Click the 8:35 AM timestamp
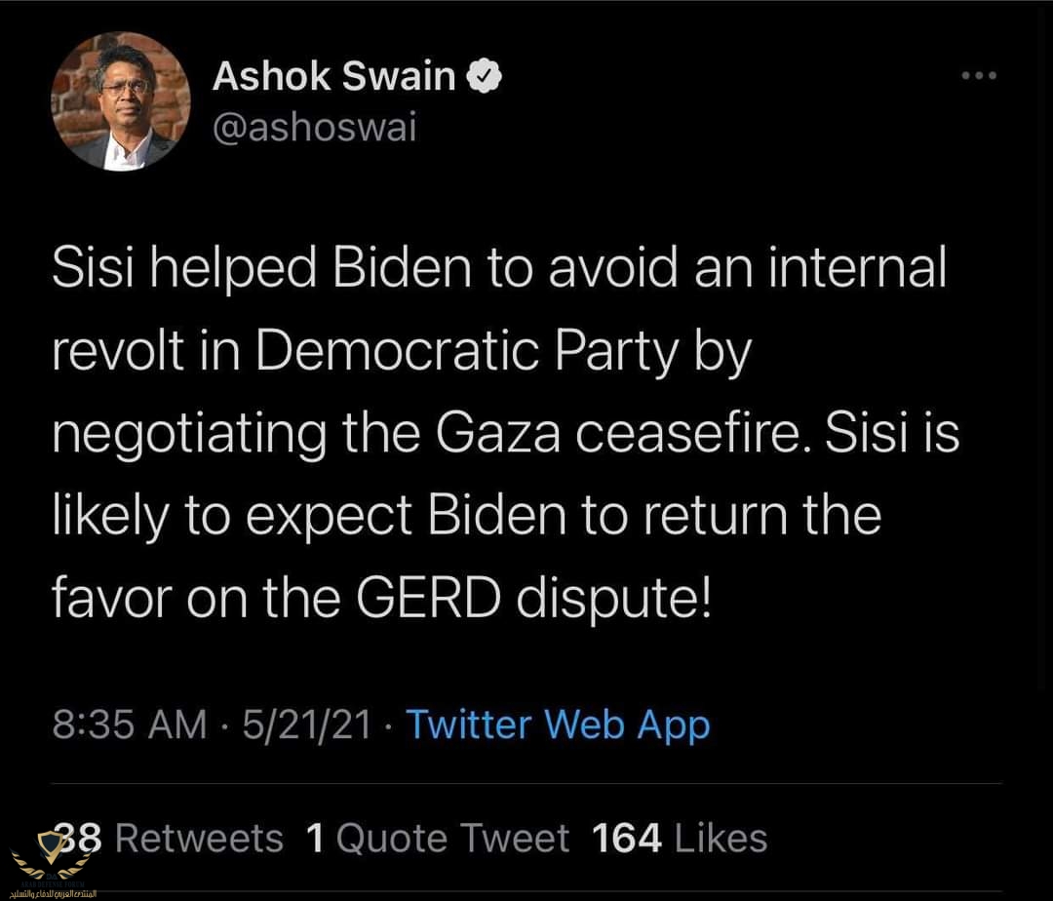This screenshot has width=1053, height=901. pyautogui.click(x=130, y=725)
